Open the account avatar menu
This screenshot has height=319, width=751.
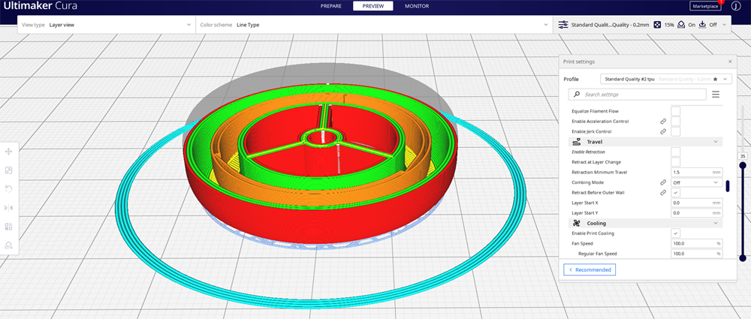click(736, 6)
